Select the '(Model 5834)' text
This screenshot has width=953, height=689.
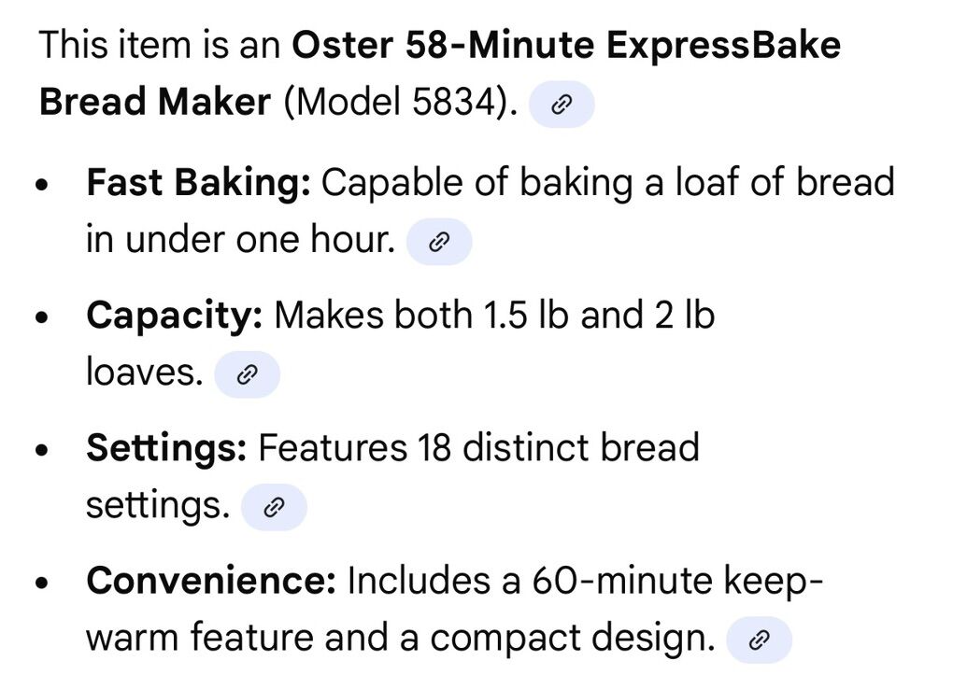tap(401, 102)
